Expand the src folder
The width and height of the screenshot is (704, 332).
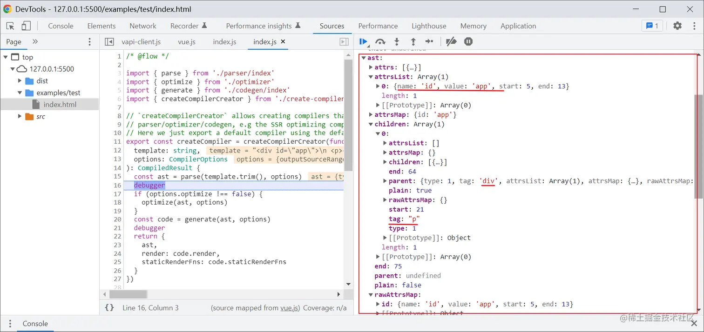click(x=20, y=116)
